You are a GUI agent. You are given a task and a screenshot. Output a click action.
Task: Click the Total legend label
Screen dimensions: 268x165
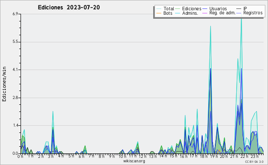[169, 8]
